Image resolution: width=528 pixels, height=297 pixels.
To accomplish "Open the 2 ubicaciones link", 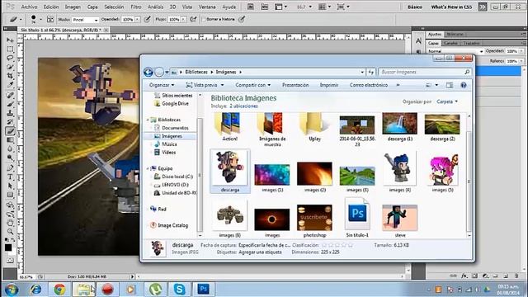I will pos(243,106).
